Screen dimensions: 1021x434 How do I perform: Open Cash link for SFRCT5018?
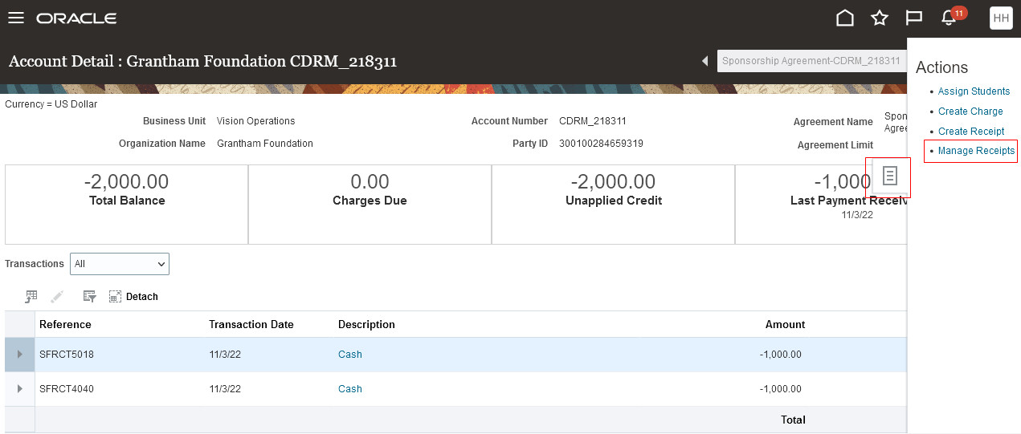coord(350,355)
